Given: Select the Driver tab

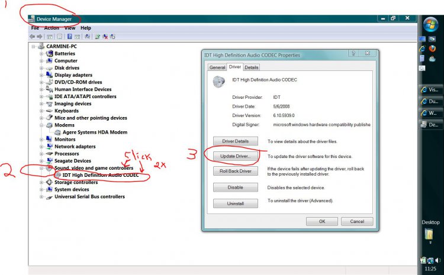Looking at the screenshot, I should tap(235, 67).
